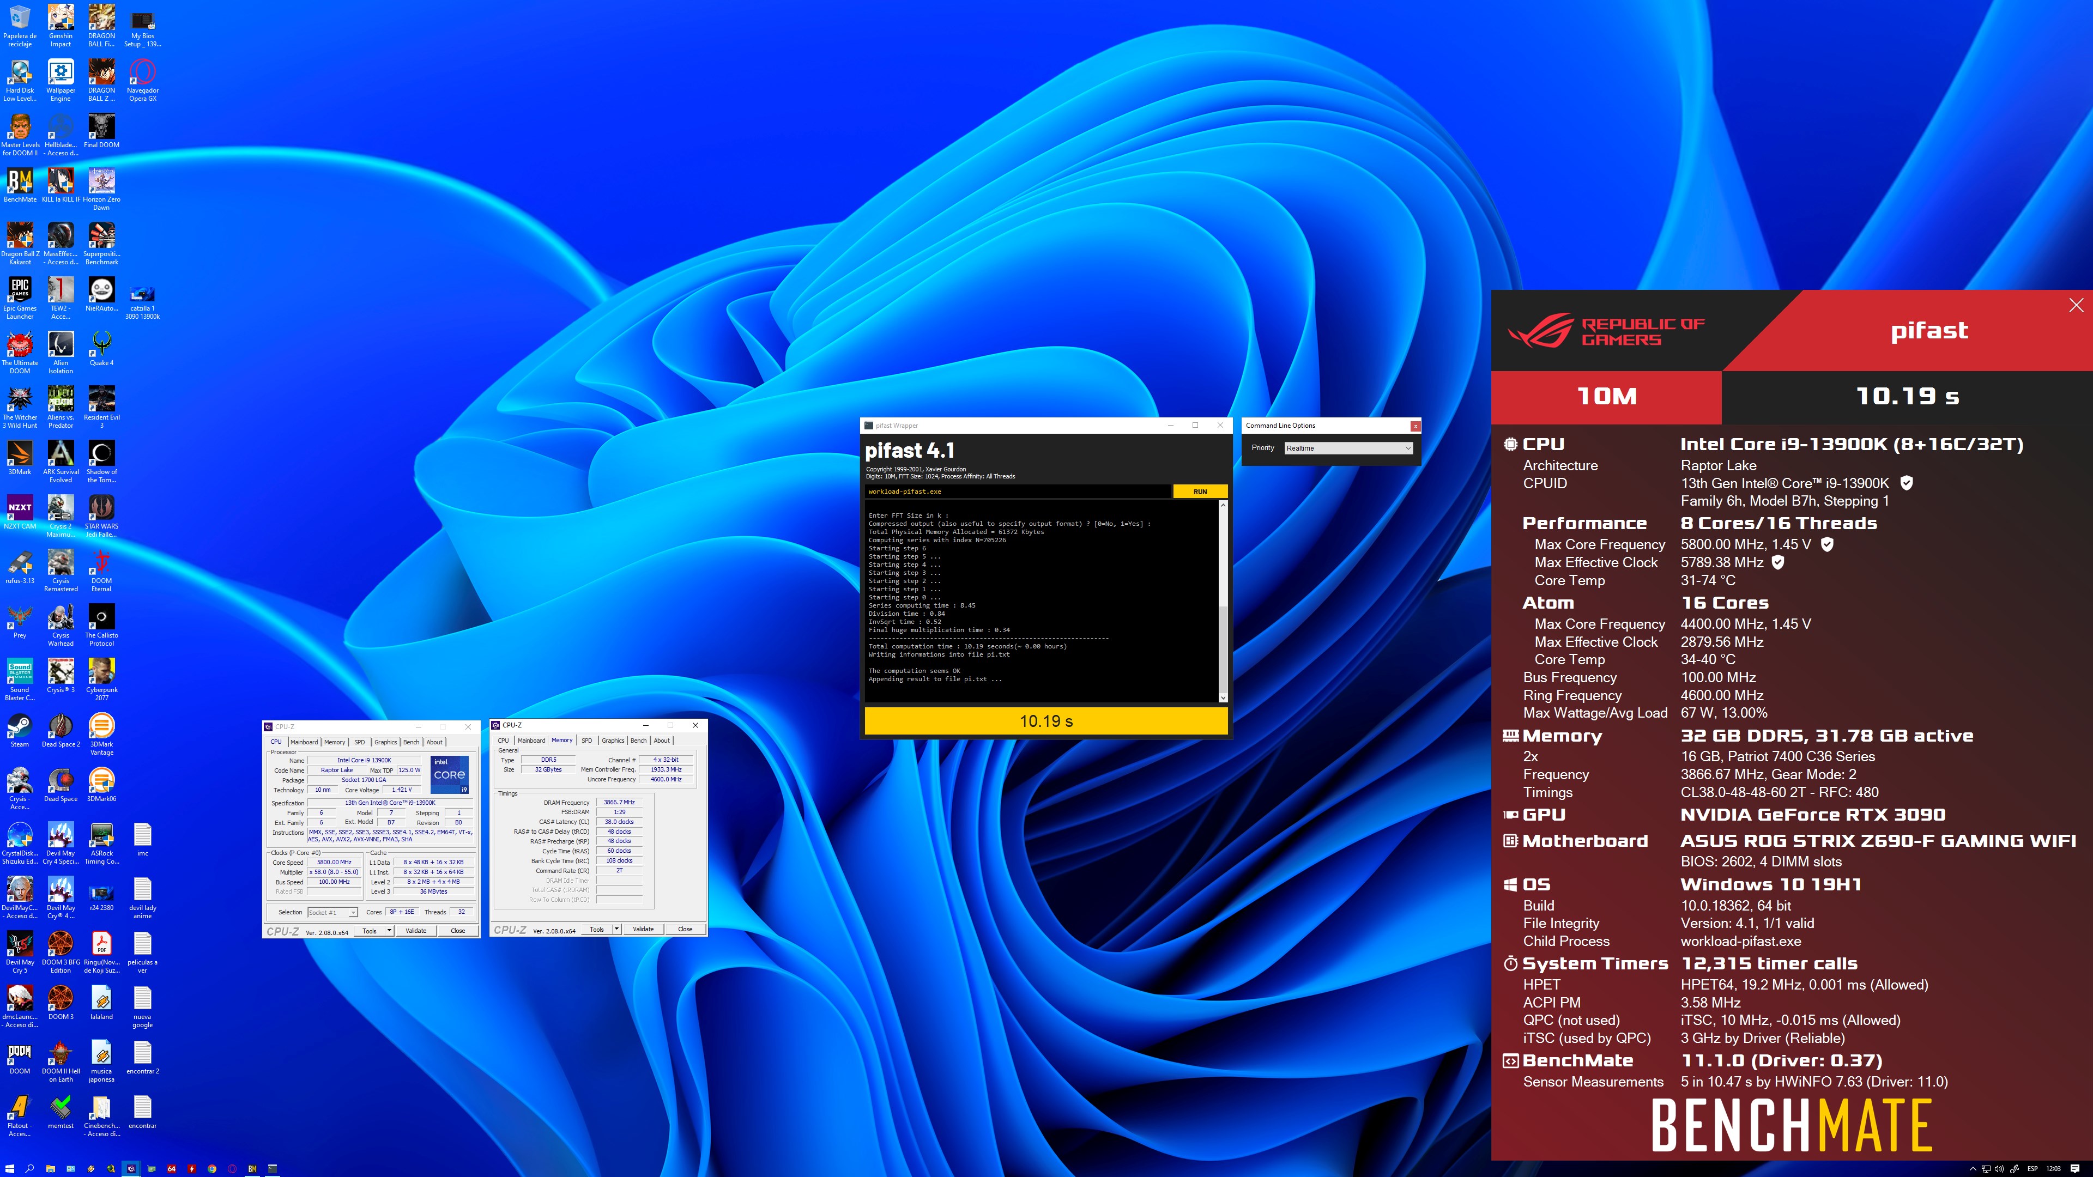Open Bench tab in CPU-tab CPU-Z window
The height and width of the screenshot is (1177, 2093).
coord(411,742)
